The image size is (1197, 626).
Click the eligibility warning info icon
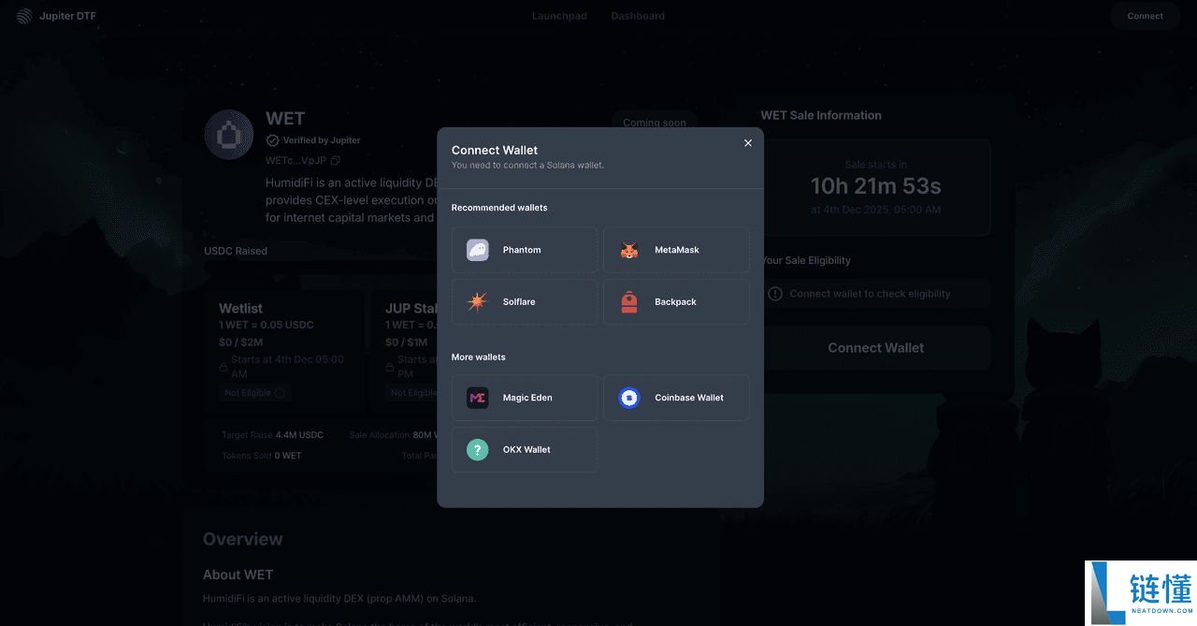(775, 294)
